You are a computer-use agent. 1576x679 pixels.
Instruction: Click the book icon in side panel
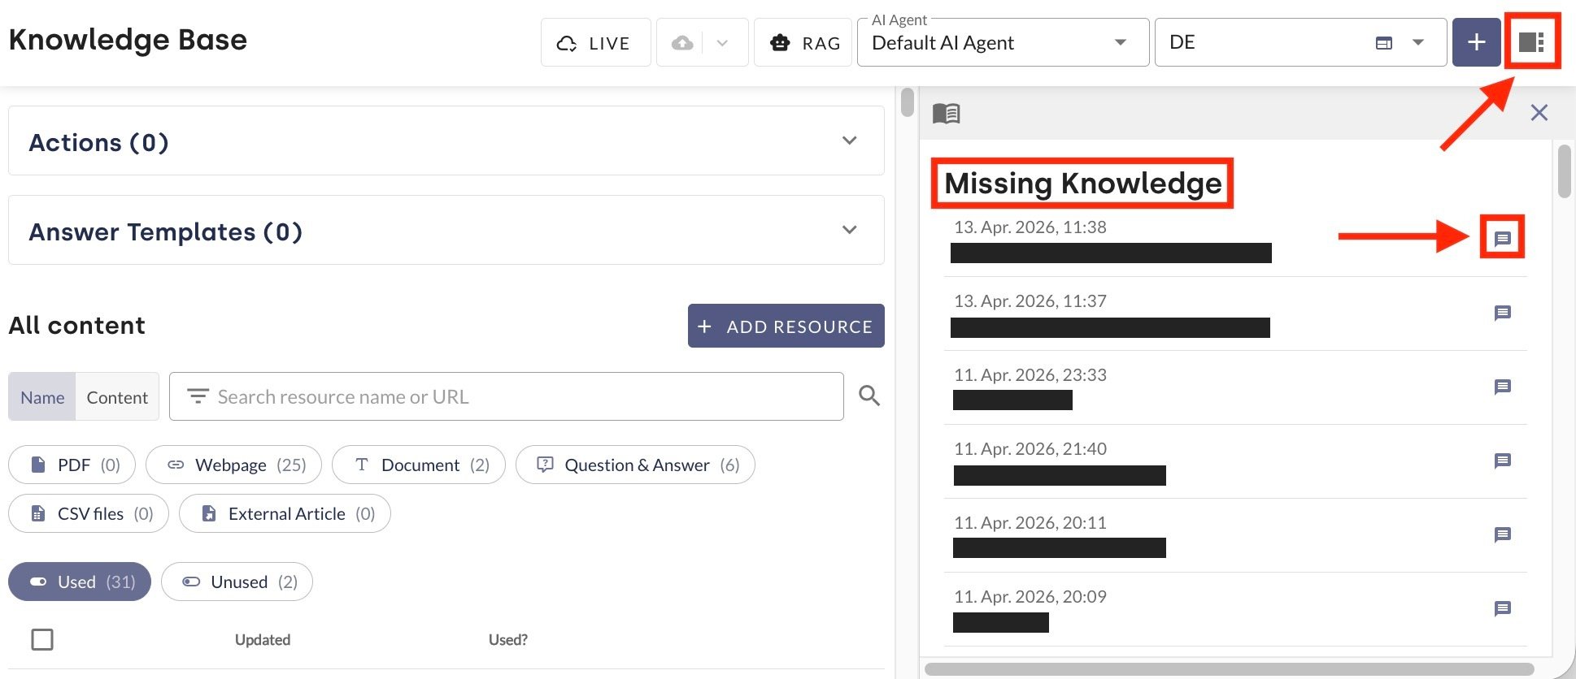pos(946,113)
